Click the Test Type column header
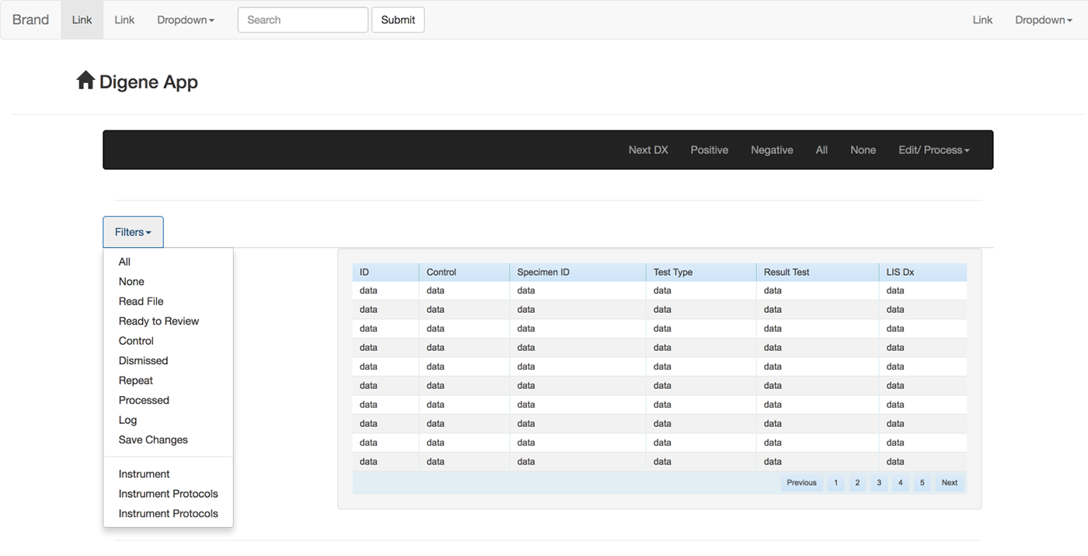Viewport: 1088px width, 556px height. [701, 272]
